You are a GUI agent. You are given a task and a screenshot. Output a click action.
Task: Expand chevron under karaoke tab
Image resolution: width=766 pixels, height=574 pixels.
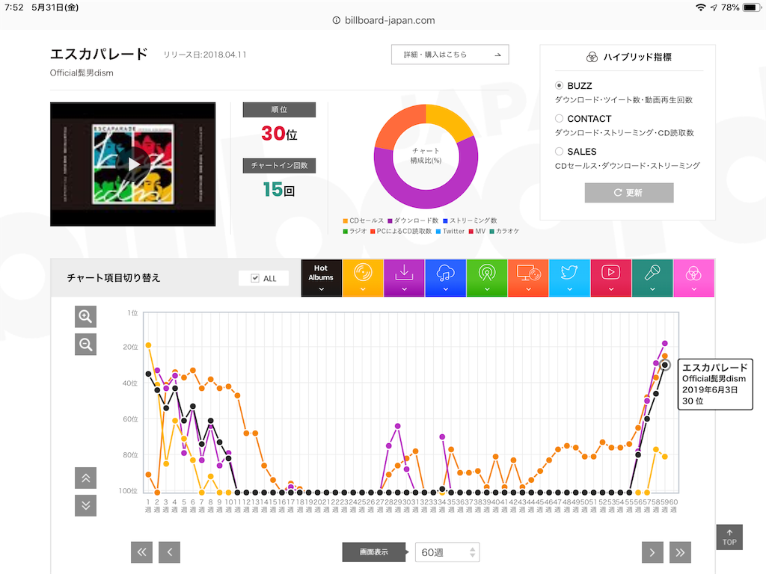(652, 289)
